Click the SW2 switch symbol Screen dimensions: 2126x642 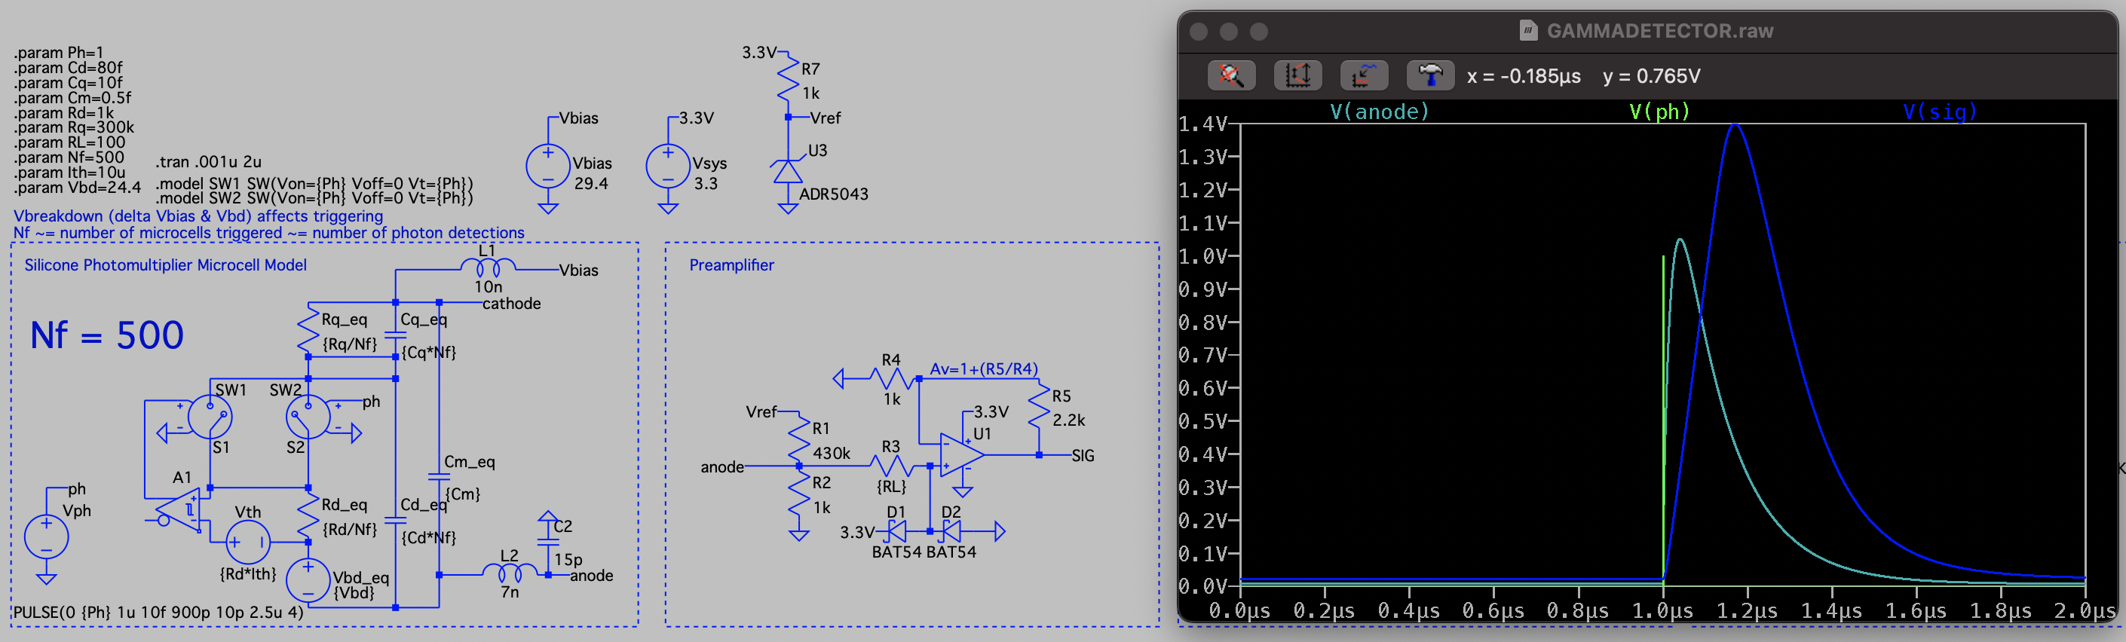308,417
